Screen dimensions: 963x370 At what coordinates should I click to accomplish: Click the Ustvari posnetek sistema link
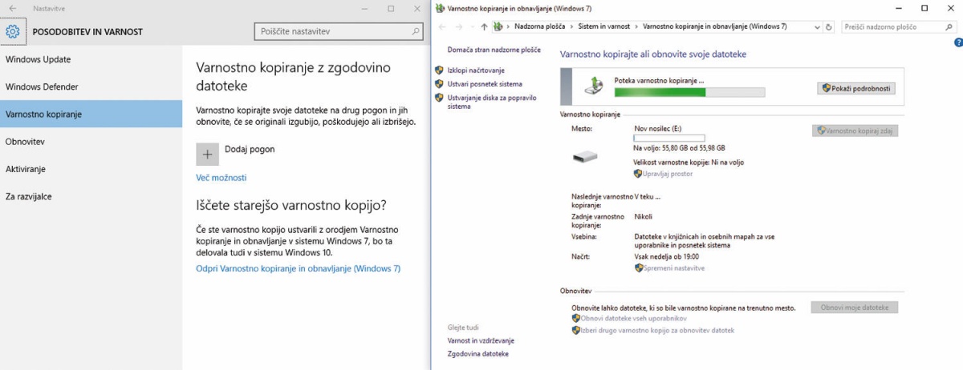[x=485, y=84]
